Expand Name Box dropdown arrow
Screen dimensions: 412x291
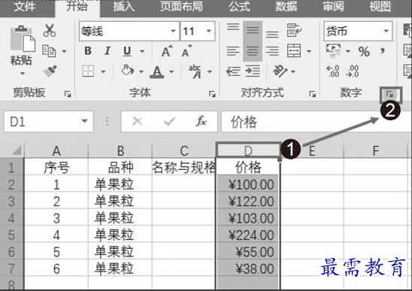coord(84,121)
